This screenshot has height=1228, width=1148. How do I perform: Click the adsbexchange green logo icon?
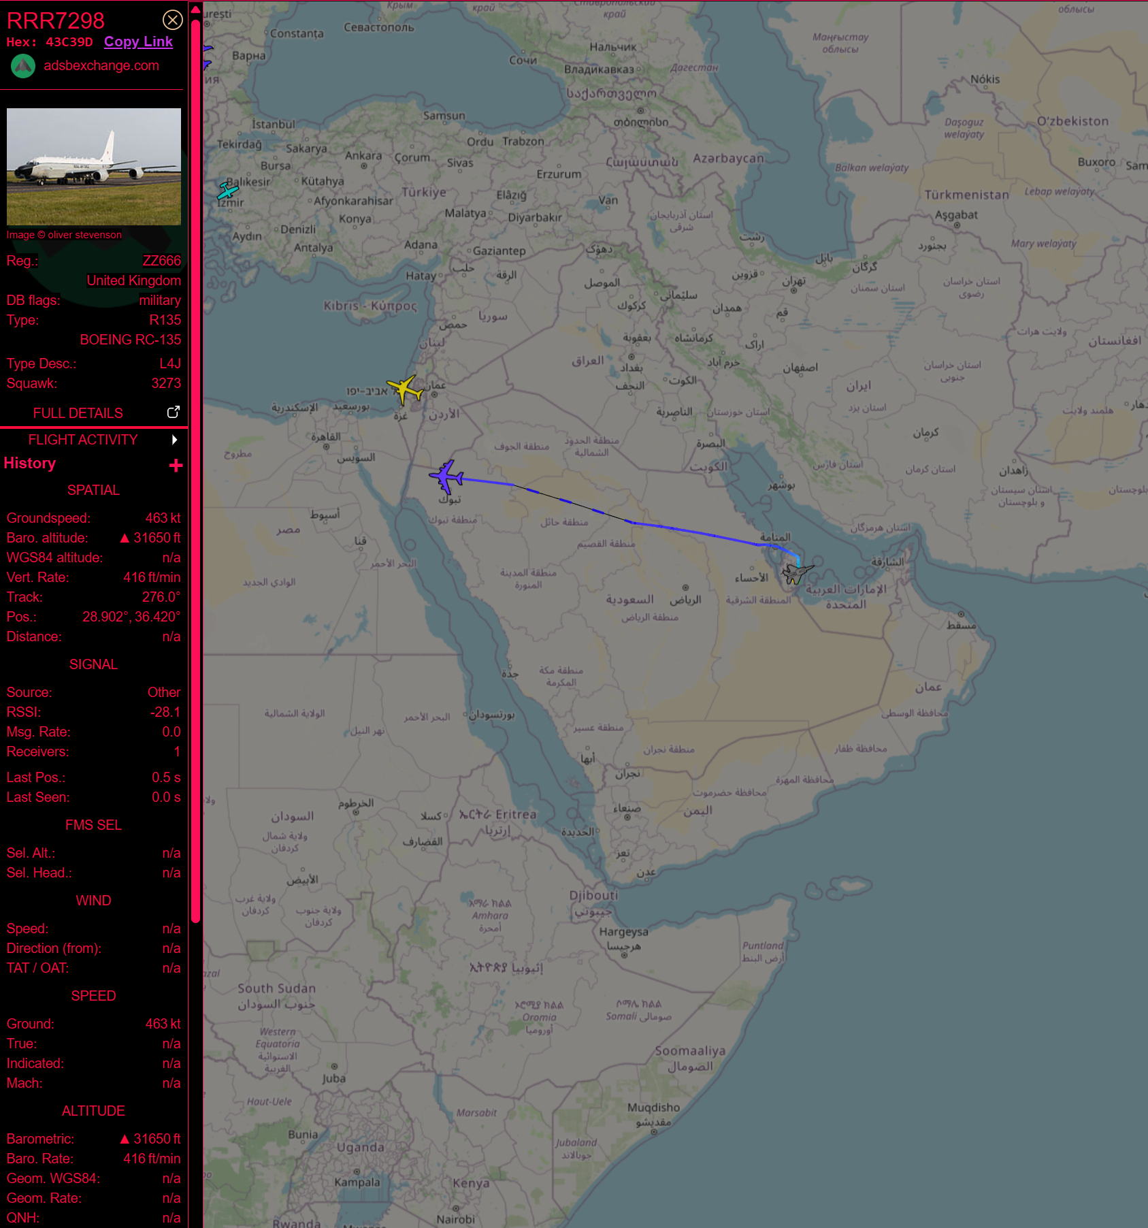(23, 66)
